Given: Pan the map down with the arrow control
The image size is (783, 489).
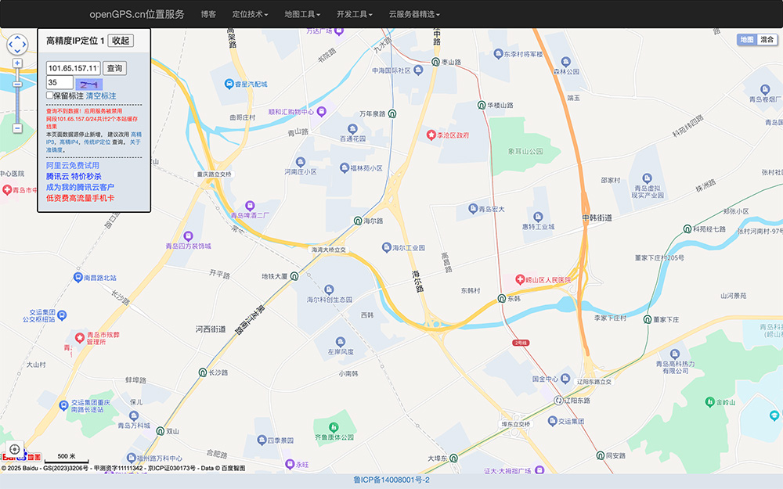Looking at the screenshot, I should 17,51.
